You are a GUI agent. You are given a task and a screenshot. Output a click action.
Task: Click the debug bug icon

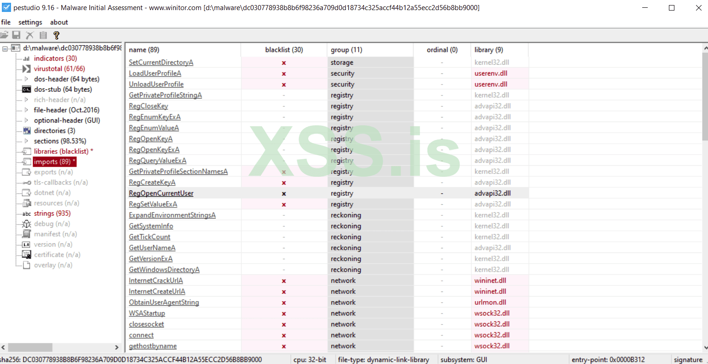tap(26, 224)
